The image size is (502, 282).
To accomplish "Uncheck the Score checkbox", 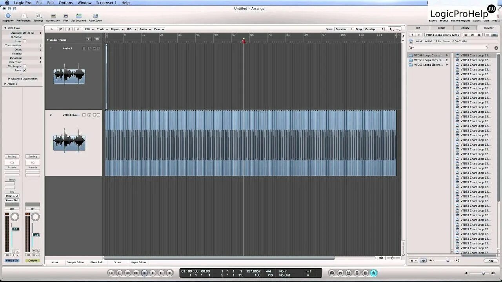I will (x=25, y=70).
